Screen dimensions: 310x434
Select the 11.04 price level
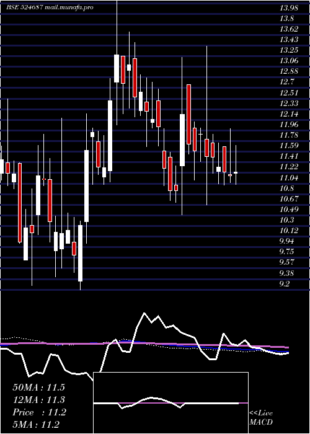pyautogui.click(x=289, y=177)
